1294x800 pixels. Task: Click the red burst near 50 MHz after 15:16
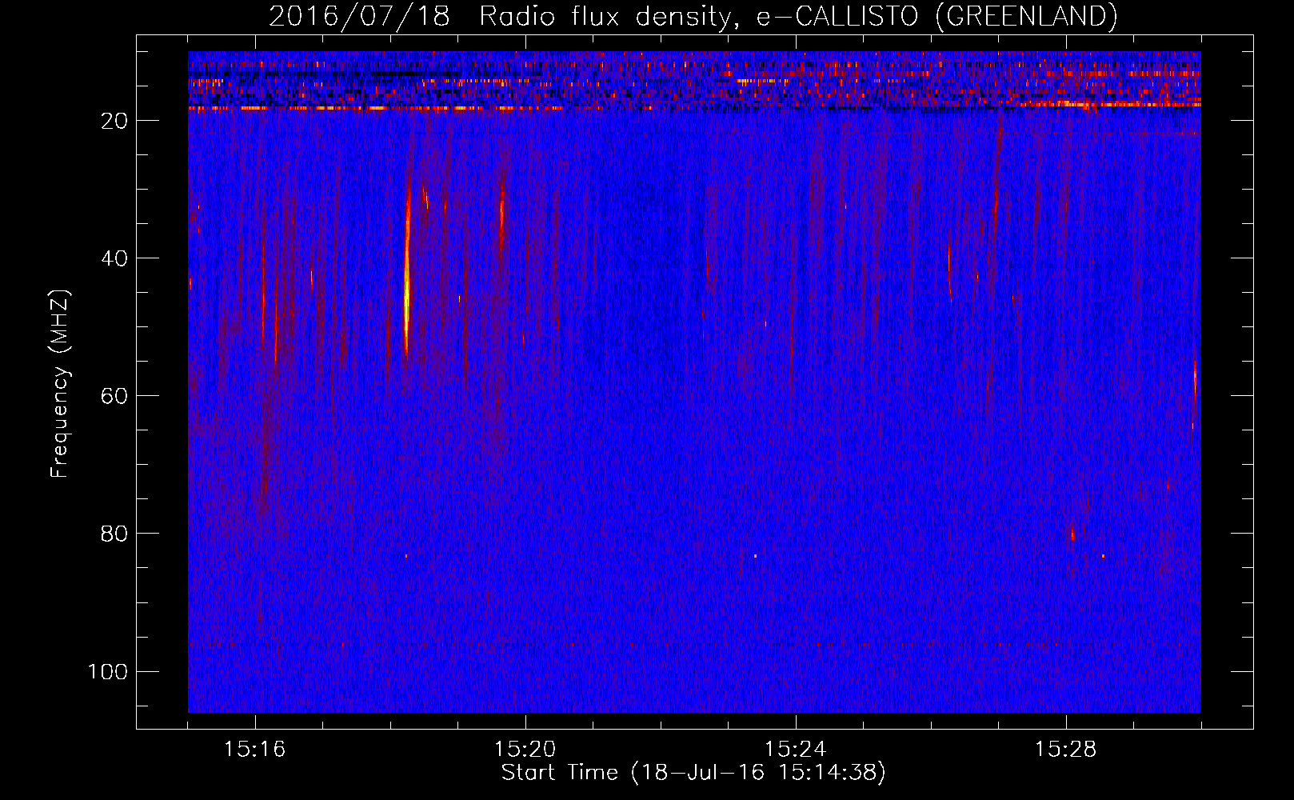[276, 336]
